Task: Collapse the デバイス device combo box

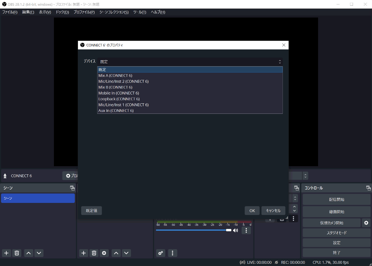Action: (190, 62)
